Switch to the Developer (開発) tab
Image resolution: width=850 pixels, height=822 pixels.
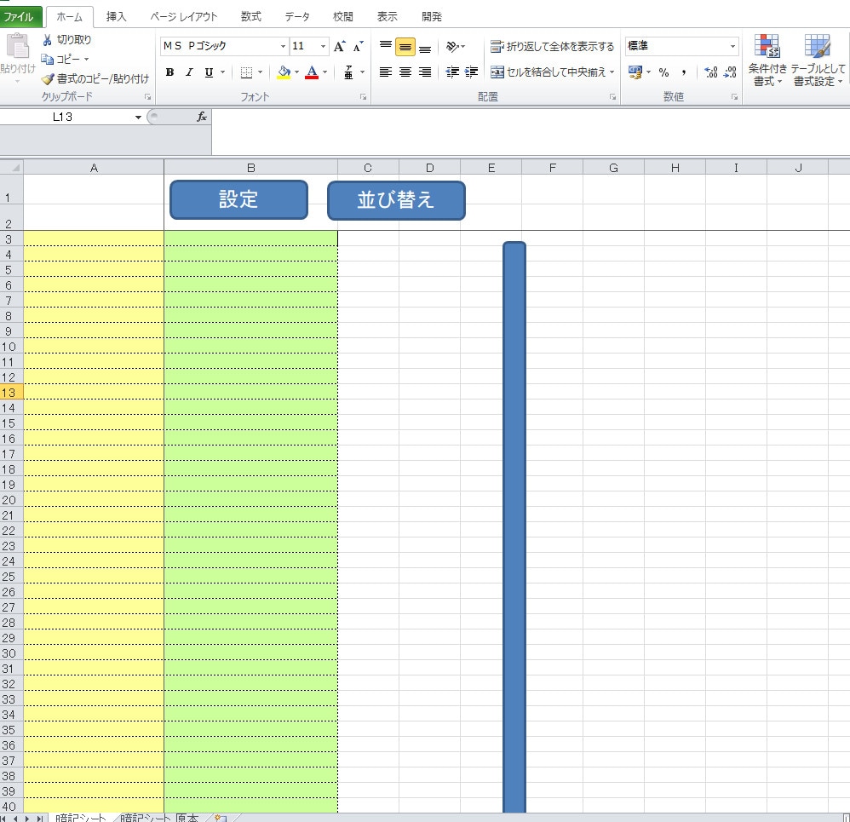[432, 17]
